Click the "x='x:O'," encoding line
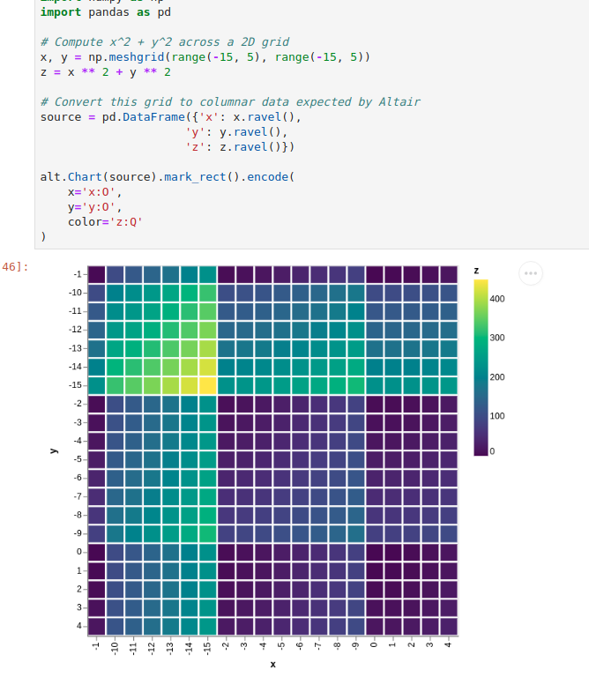 [95, 192]
